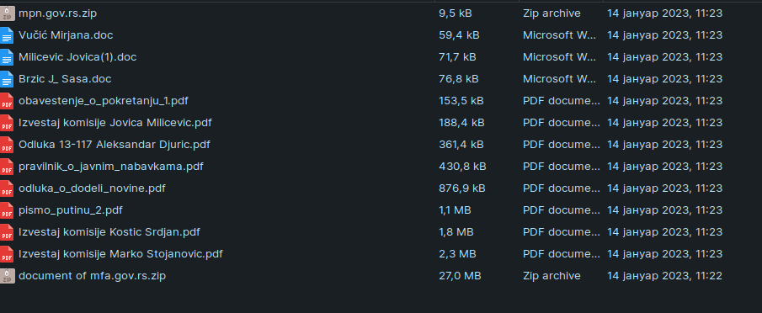This screenshot has width=762, height=313.
Task: Select file Izvestaj komisije Jovica Milicevic.pdf
Action: [x=115, y=123]
